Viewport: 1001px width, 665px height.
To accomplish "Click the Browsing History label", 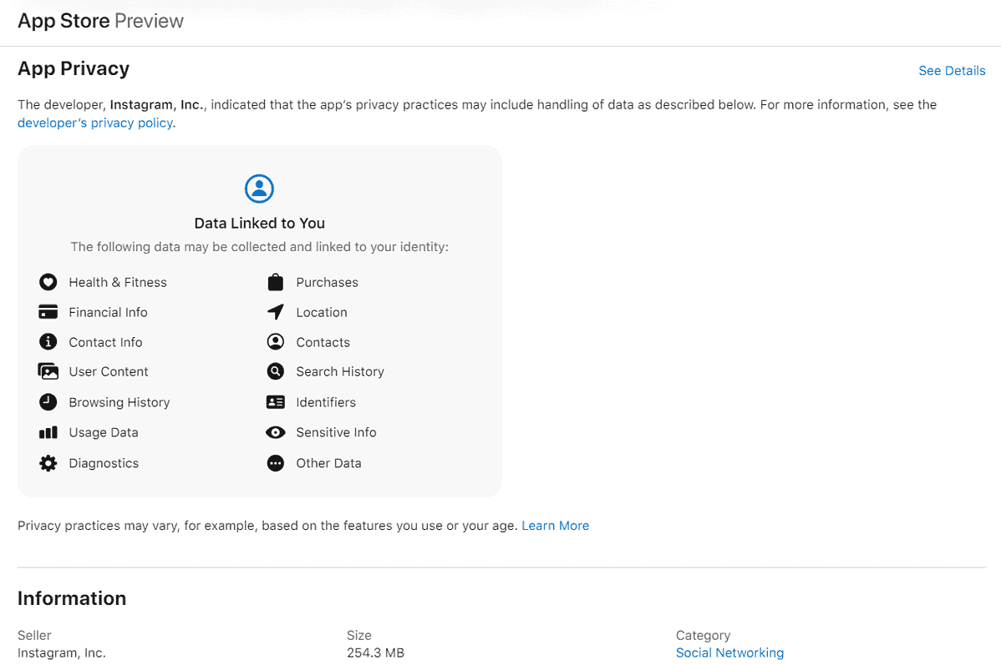I will click(x=119, y=402).
